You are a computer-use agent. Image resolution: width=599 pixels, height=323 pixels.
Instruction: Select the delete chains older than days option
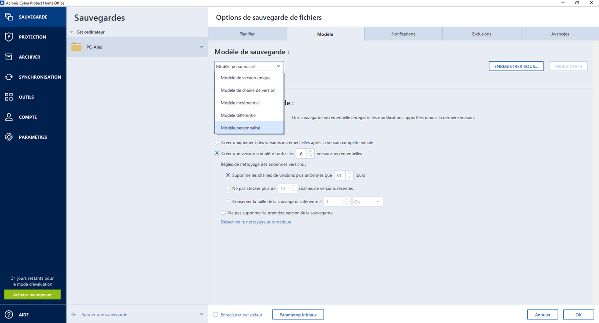click(228, 175)
